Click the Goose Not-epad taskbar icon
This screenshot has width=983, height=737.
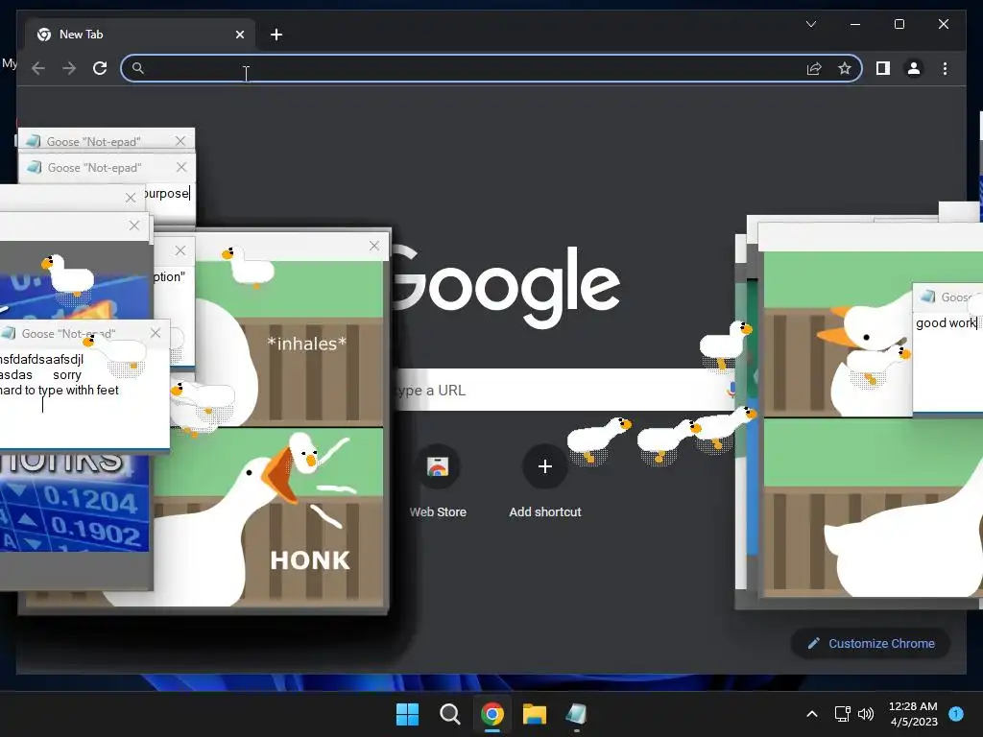tap(576, 714)
